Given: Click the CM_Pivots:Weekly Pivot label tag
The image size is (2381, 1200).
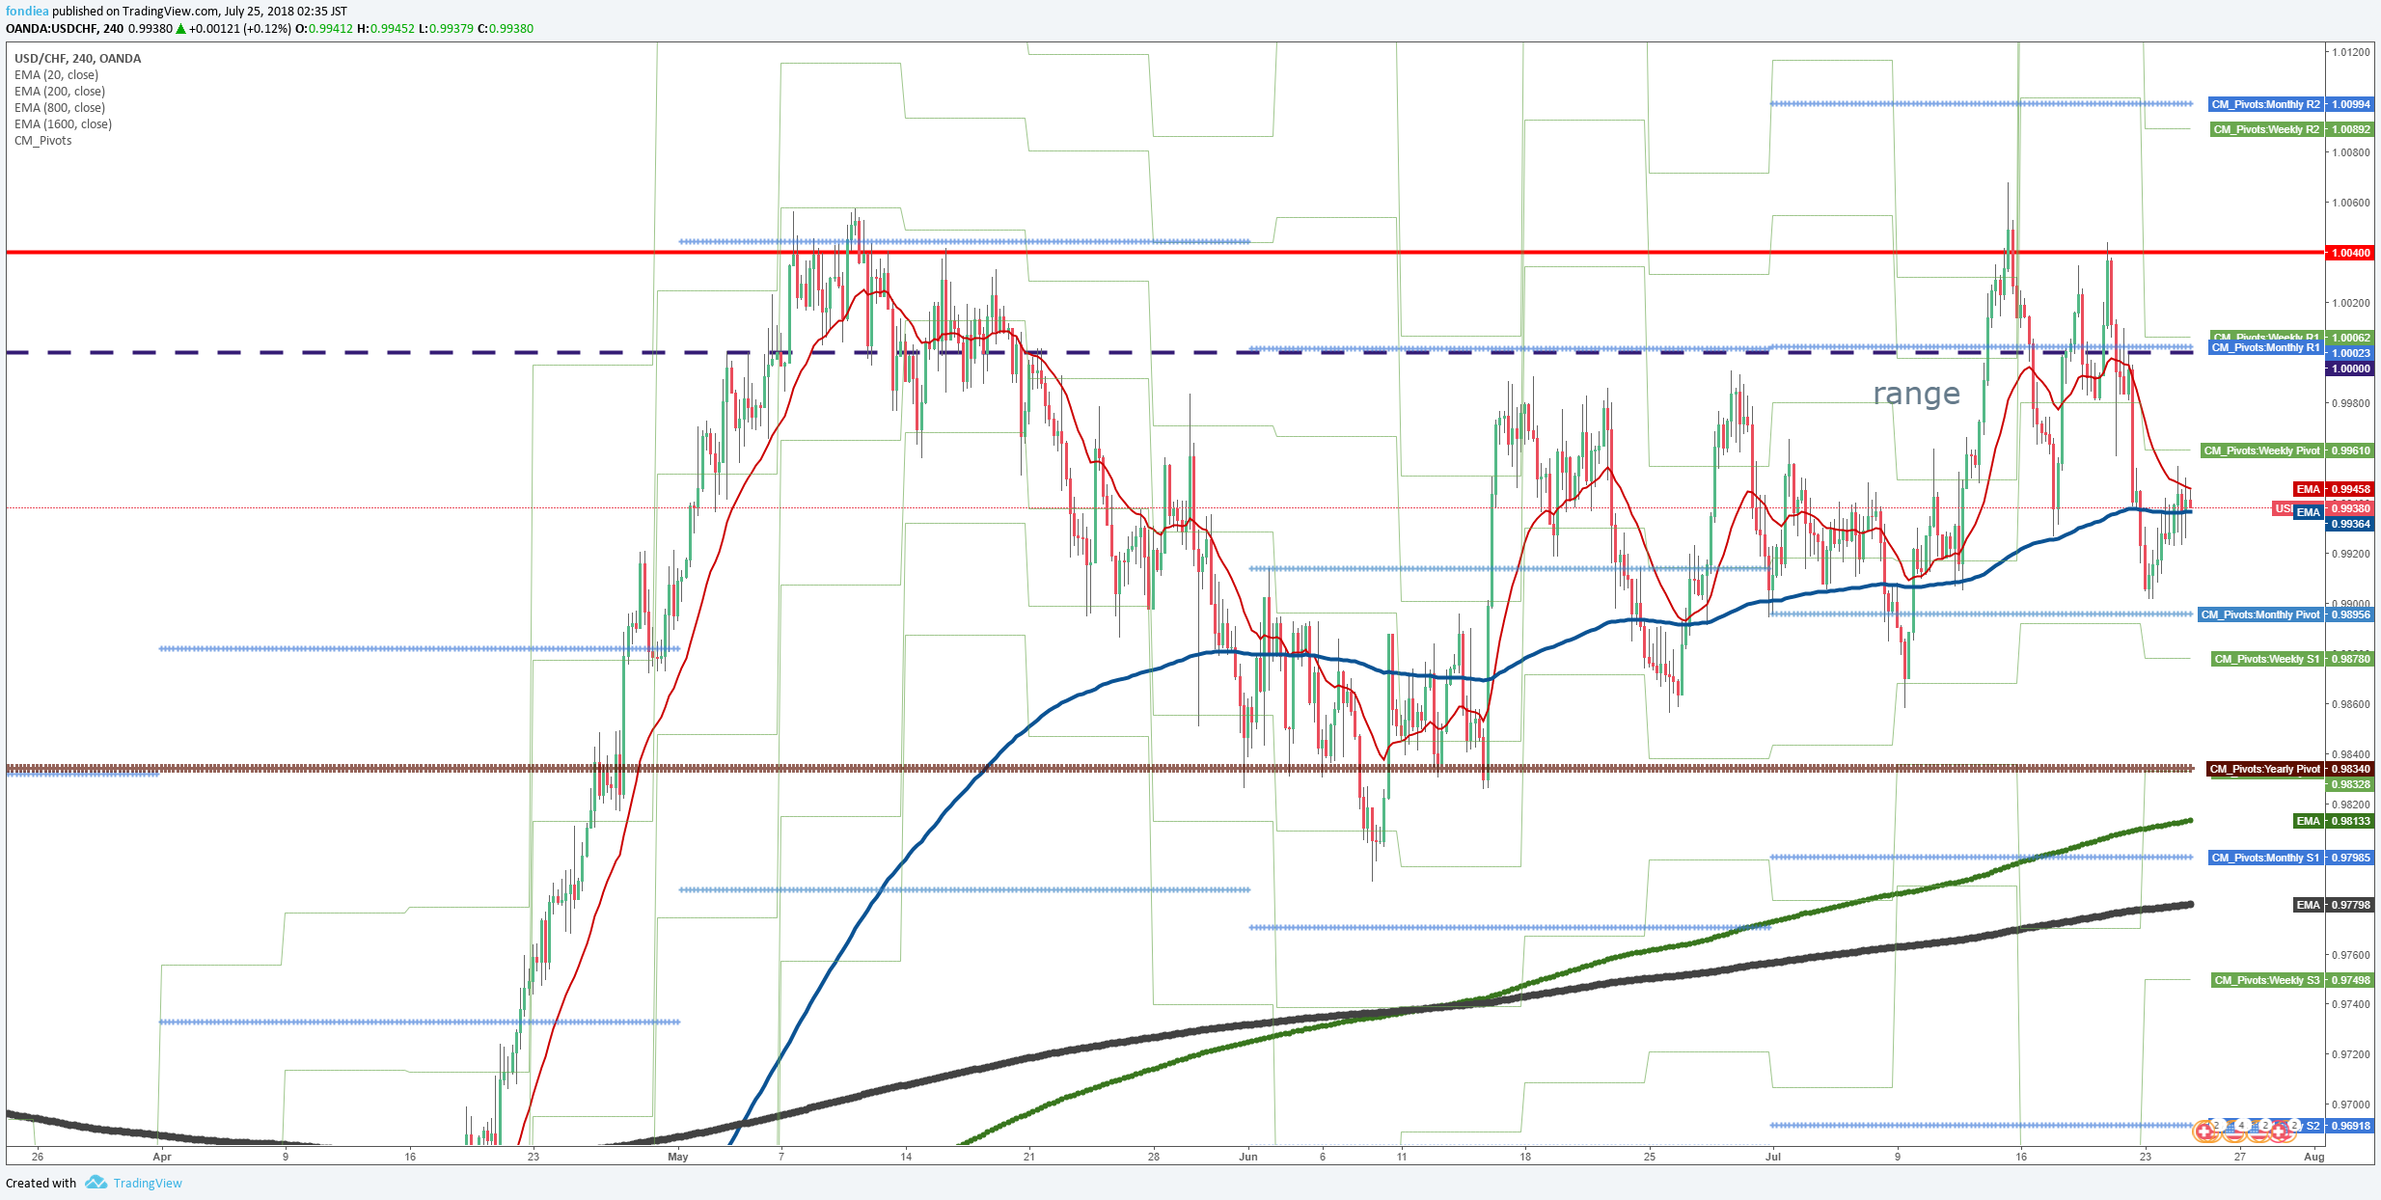Looking at the screenshot, I should pyautogui.click(x=2261, y=450).
